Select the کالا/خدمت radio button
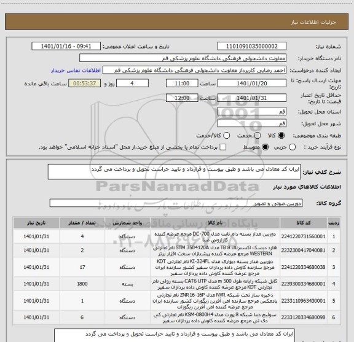Screen dimensions: 354x342 tap(226, 136)
